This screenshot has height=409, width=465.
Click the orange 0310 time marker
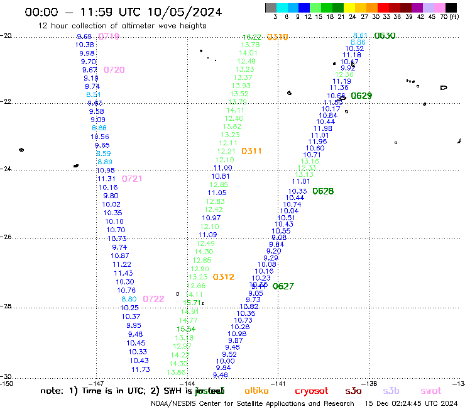[278, 37]
